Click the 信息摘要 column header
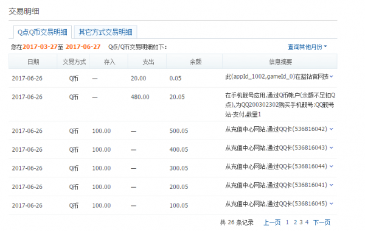Image resolution: width=365 pixels, height=231 pixels. 280,62
